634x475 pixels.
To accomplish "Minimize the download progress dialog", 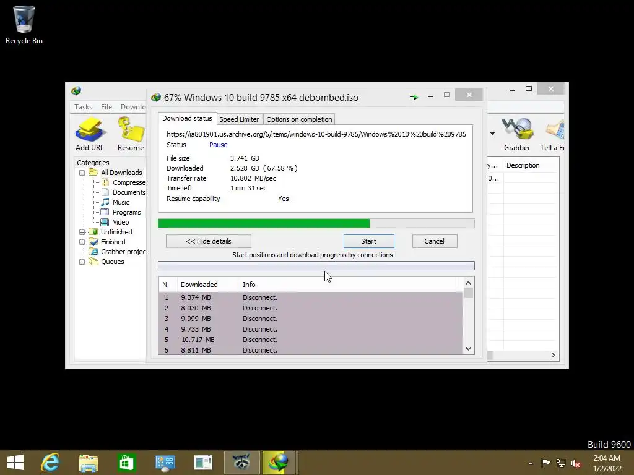I will coord(430,96).
